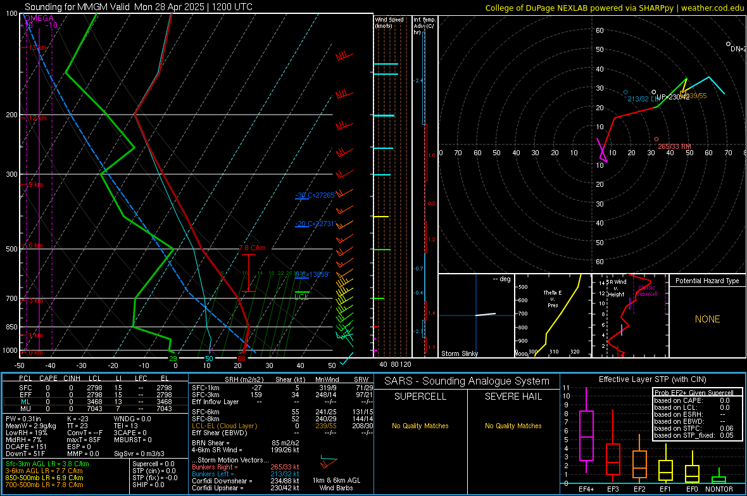Select the '-20 C=22731' level label

coord(315,224)
